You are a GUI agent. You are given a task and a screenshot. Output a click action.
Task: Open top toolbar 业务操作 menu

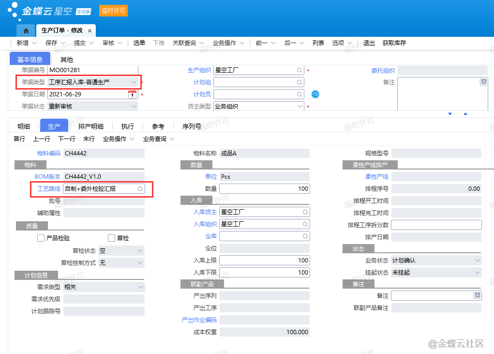228,43
